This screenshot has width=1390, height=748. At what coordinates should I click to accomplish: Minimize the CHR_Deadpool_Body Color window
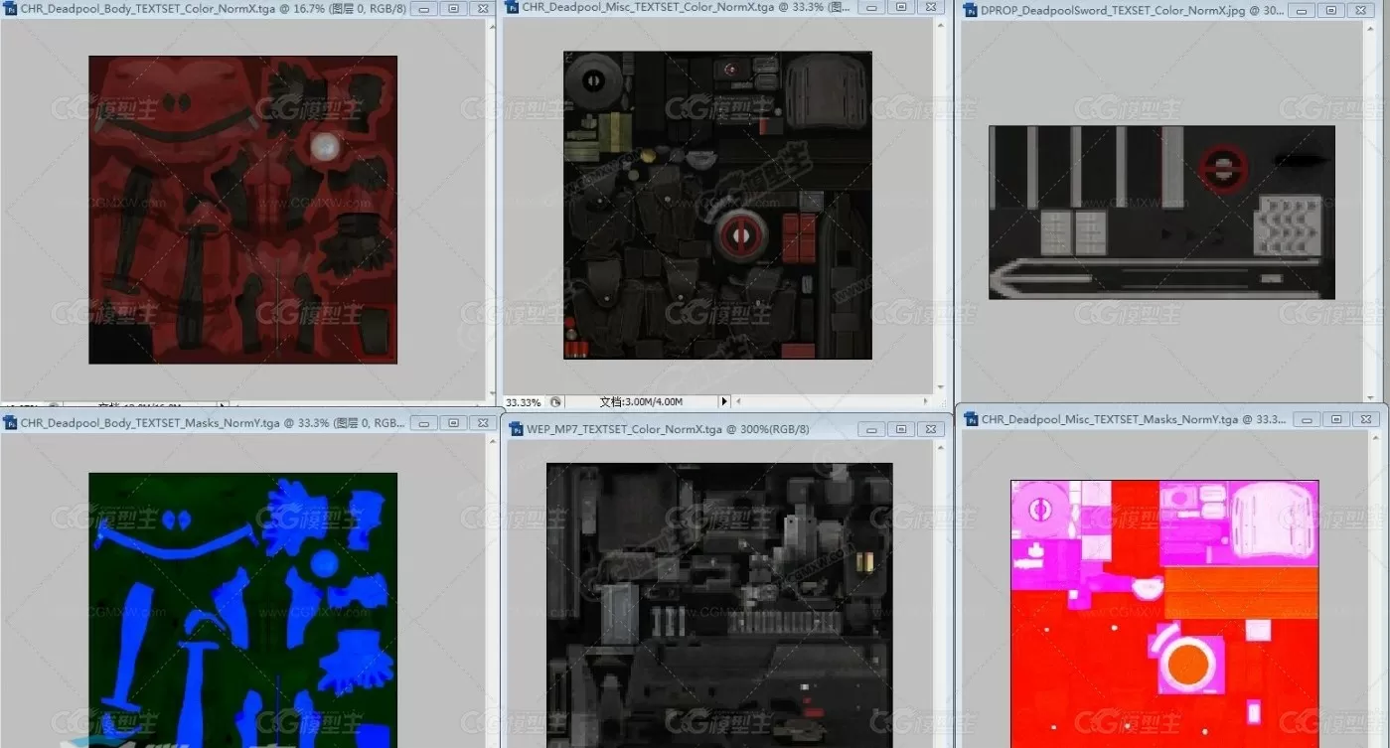(x=424, y=8)
